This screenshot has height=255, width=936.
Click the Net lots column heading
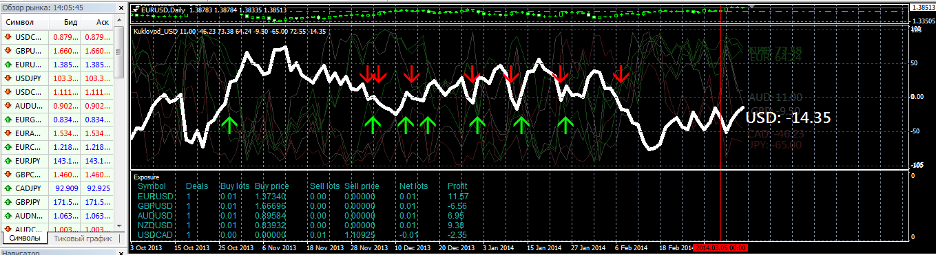414,186
